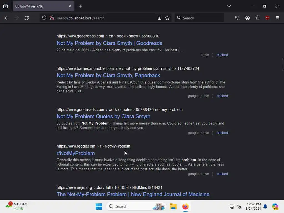
Task: Go back to previous page
Action: pyautogui.click(x=7, y=18)
